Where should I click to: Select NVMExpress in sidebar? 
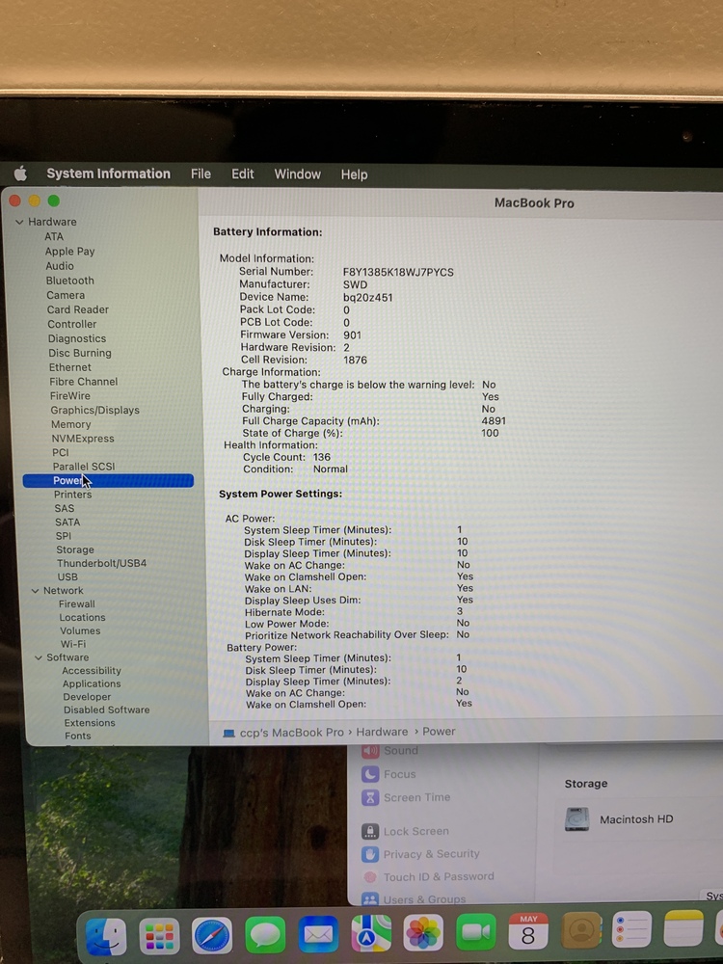tap(83, 439)
